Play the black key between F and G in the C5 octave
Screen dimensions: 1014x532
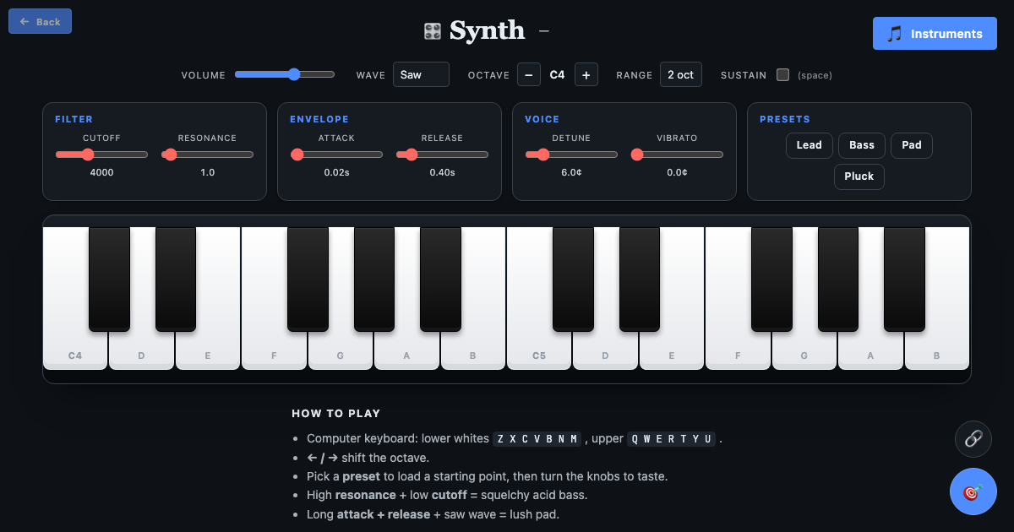pyautogui.click(x=772, y=279)
